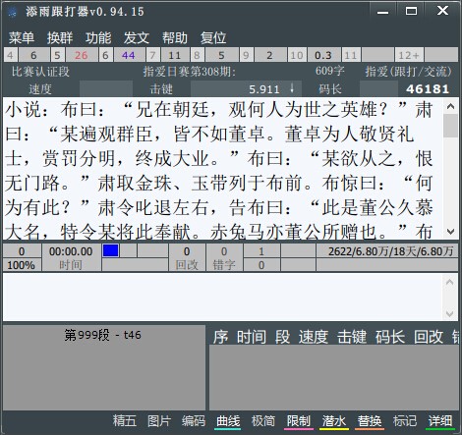Toggle the 编码 option
The image size is (462, 435).
click(194, 421)
